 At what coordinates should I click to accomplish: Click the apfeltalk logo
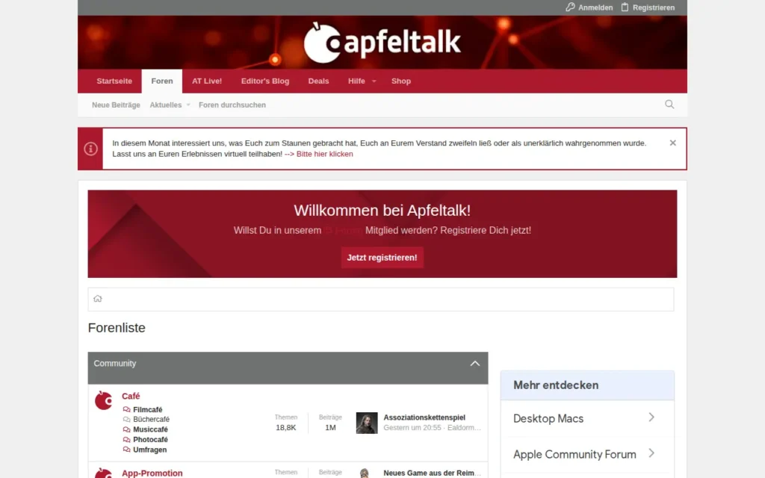[x=382, y=43]
